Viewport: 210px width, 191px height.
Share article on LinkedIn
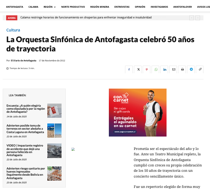164,69
